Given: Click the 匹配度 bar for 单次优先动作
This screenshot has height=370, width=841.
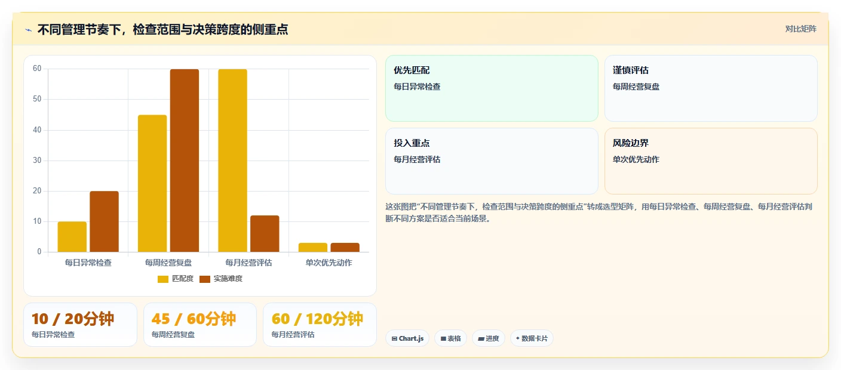Looking at the screenshot, I should tap(313, 248).
